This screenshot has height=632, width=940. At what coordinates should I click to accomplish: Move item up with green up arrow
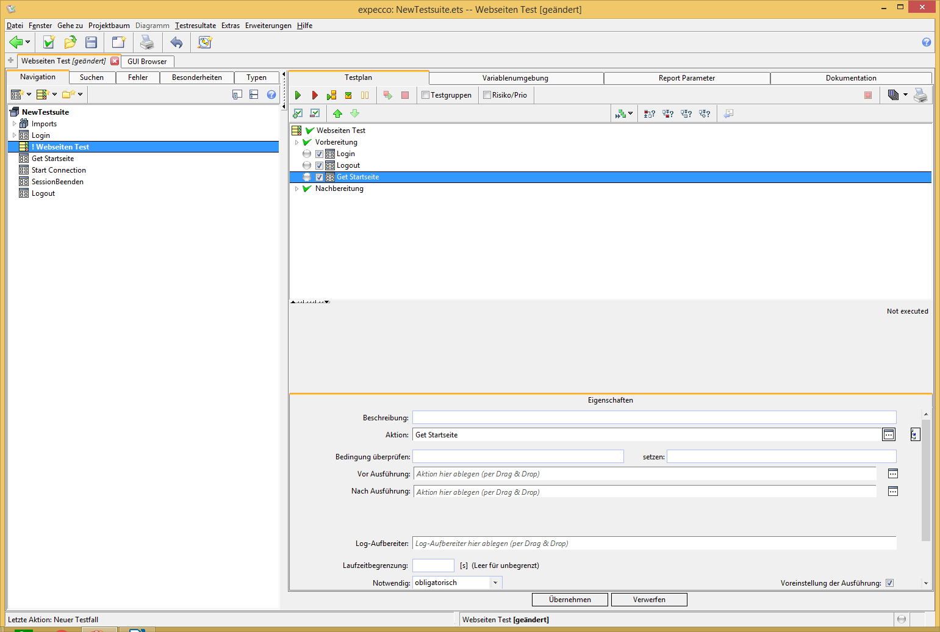(x=337, y=113)
